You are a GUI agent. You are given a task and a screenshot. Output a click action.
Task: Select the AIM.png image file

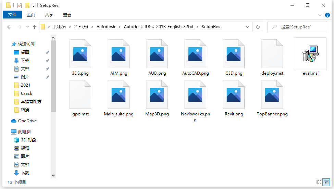click(119, 54)
